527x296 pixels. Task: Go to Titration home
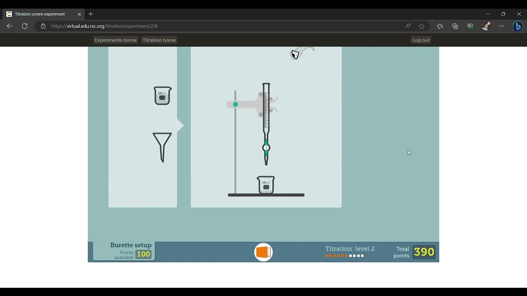tap(159, 40)
